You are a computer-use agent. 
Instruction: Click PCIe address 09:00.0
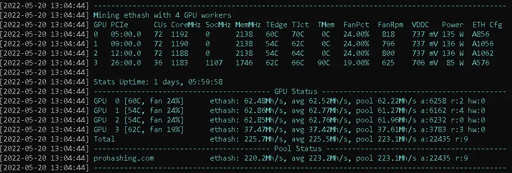[x=126, y=44]
